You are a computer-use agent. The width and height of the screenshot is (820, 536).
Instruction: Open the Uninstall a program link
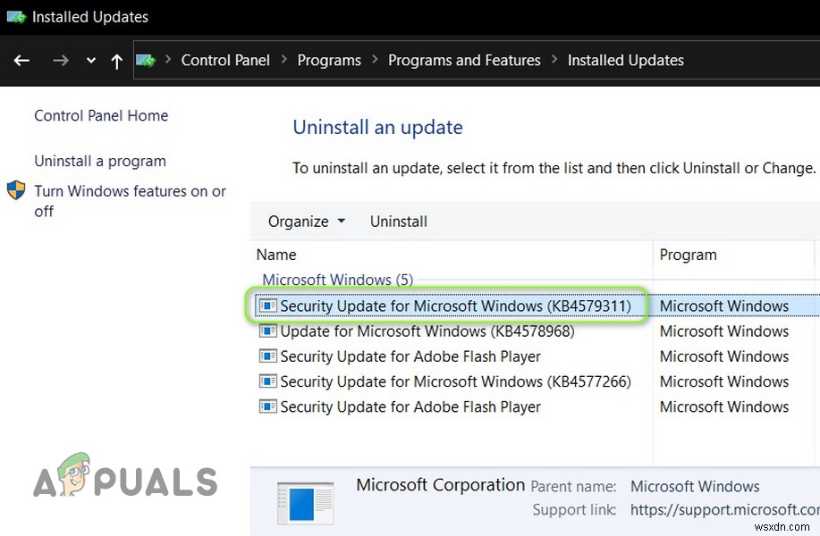click(99, 161)
